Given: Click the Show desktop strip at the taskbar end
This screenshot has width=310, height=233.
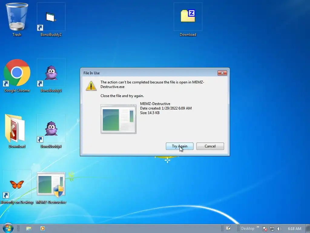Looking at the screenshot, I should pyautogui.click(x=308, y=228).
